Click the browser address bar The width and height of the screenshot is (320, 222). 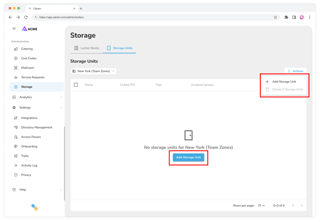156,17
